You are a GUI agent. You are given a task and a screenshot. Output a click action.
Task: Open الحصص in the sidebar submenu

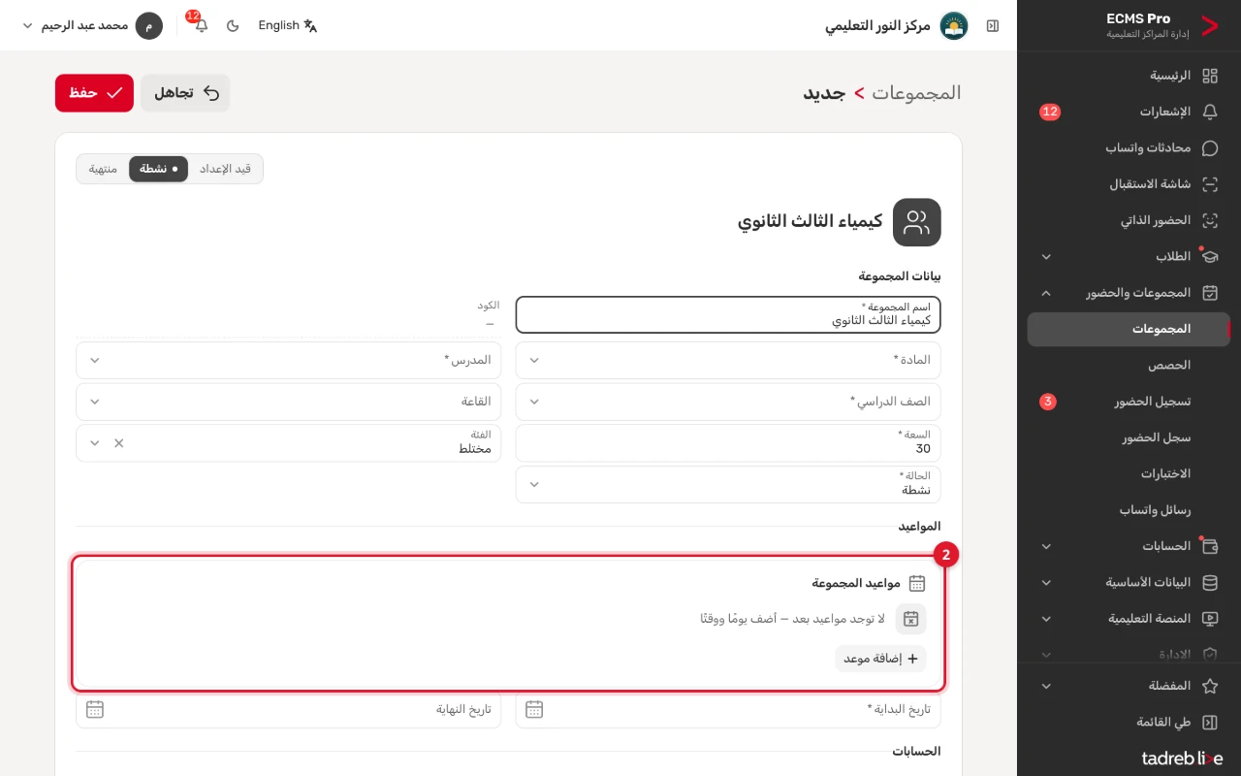pos(1129,366)
